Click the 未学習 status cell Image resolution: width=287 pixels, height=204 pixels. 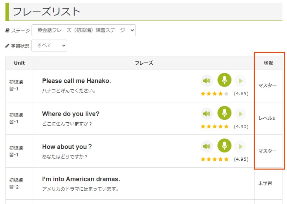265,183
